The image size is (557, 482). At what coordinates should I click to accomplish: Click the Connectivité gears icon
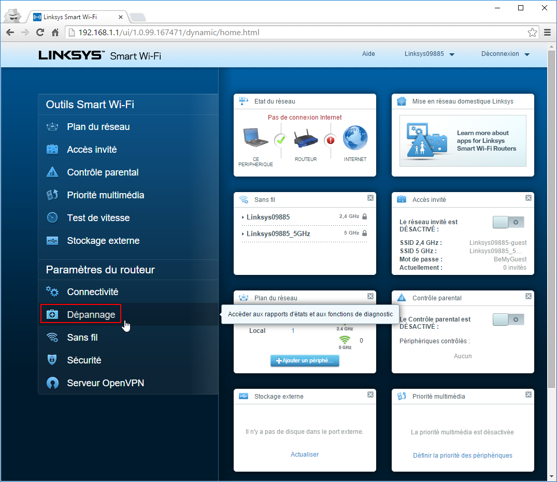coord(52,292)
